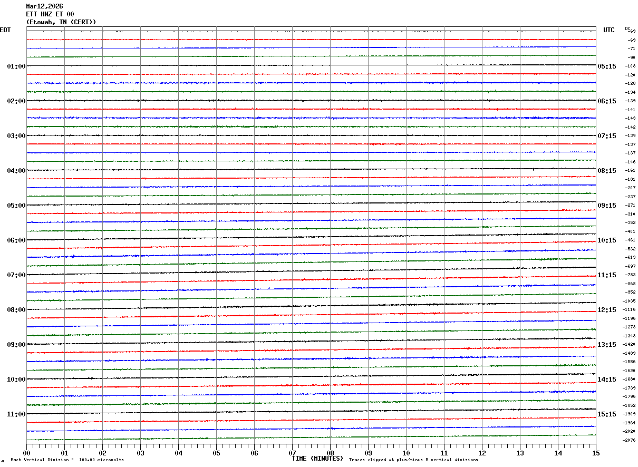Click the DC offset value '-1348'

pos(629,336)
